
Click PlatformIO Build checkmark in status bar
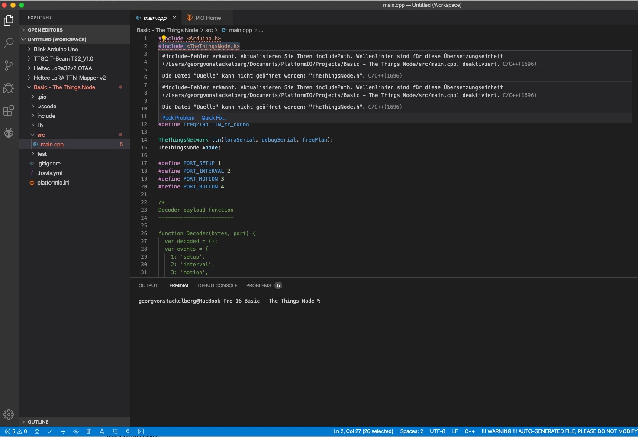[x=50, y=431]
